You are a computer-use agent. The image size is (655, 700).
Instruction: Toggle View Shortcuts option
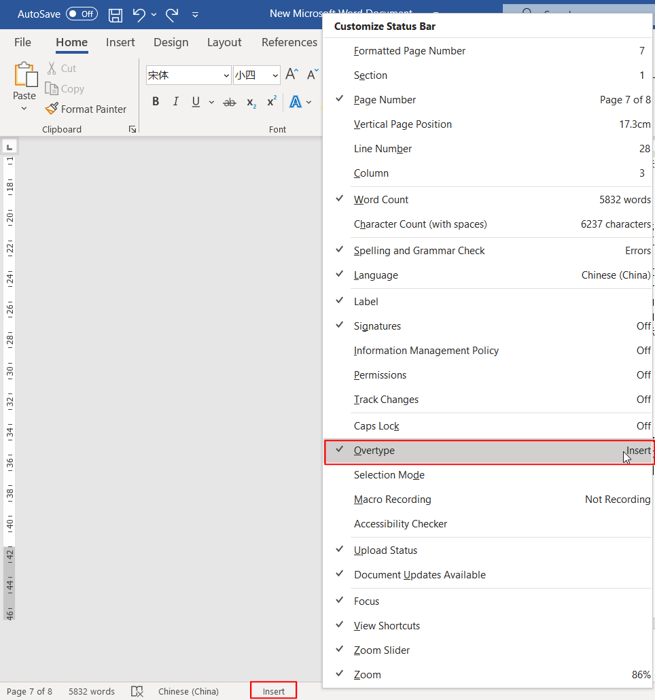[x=488, y=626]
